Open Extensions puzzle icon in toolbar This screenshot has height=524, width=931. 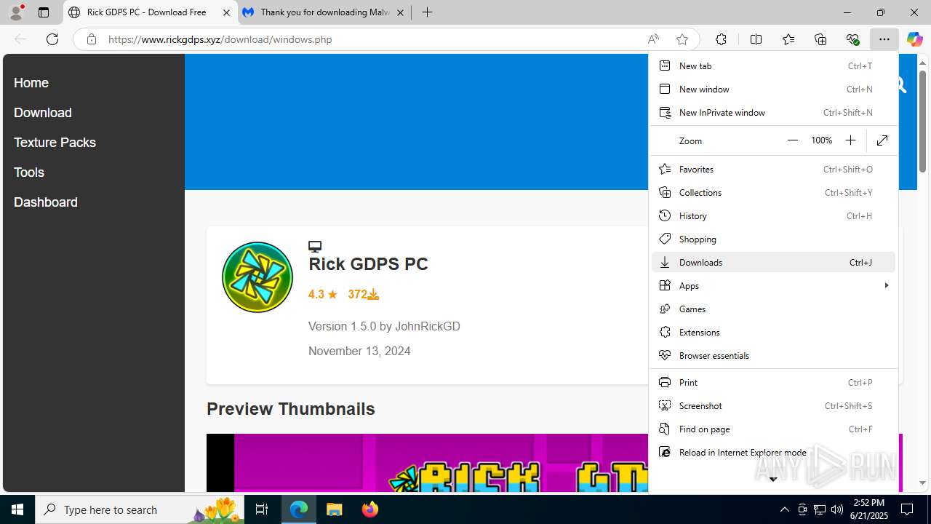(x=721, y=39)
